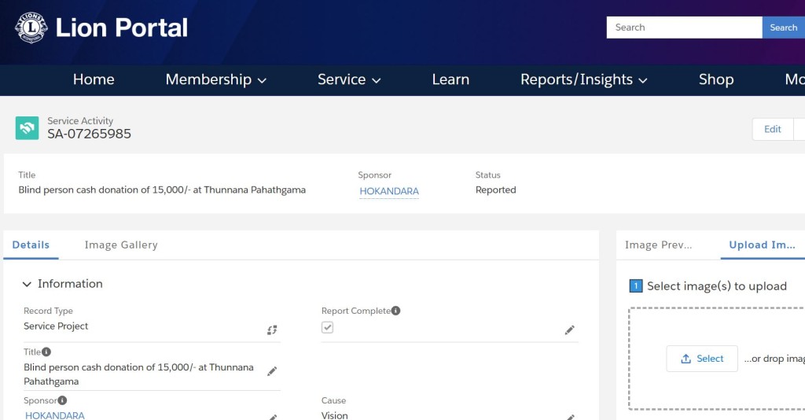Screen dimensions: 805x420
Task: Click the Service Project record type value
Action: click(56, 326)
